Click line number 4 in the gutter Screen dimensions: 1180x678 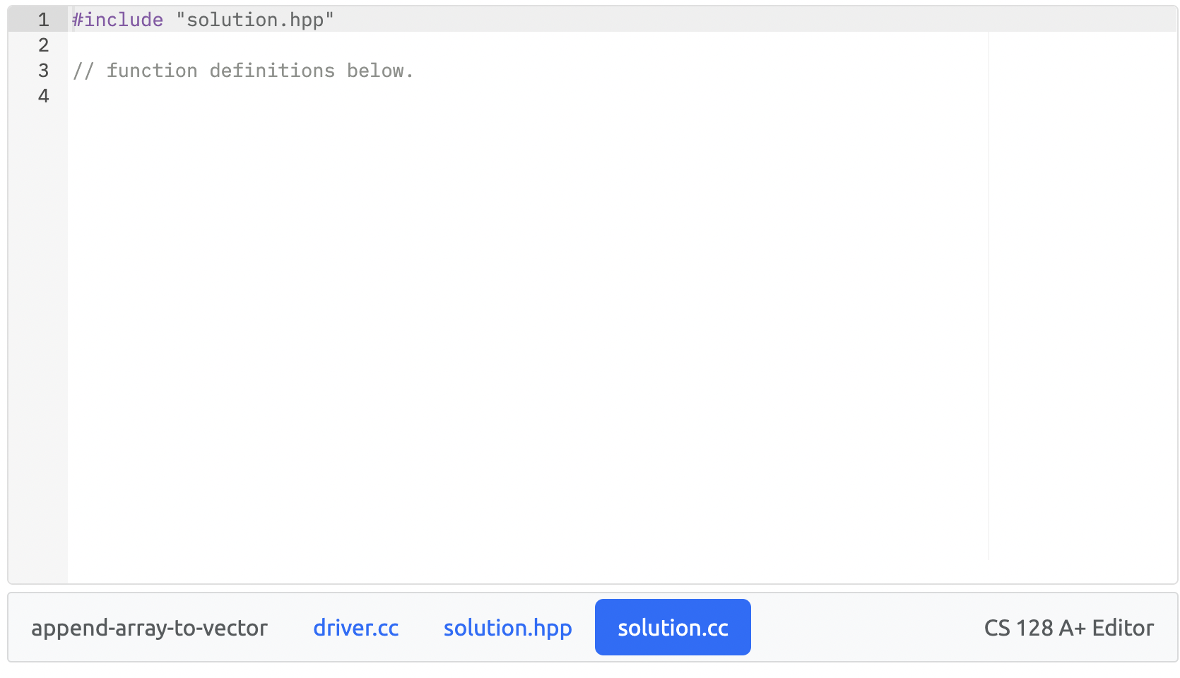coord(43,96)
